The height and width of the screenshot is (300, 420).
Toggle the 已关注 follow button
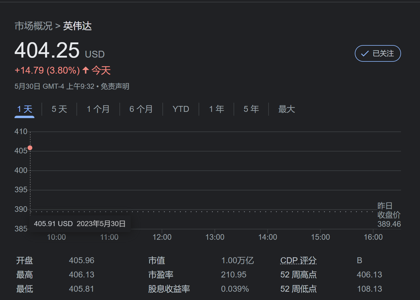[378, 53]
